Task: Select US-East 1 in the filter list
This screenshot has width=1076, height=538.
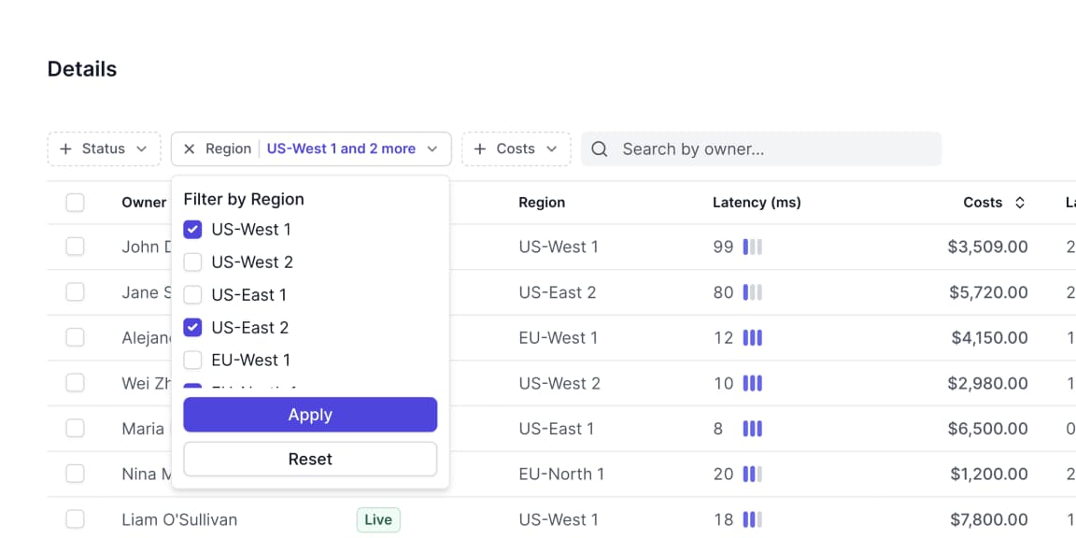Action: point(193,295)
